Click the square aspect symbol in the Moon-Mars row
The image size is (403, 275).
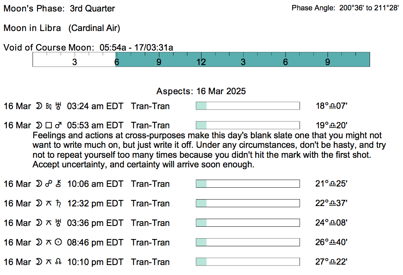48,125
